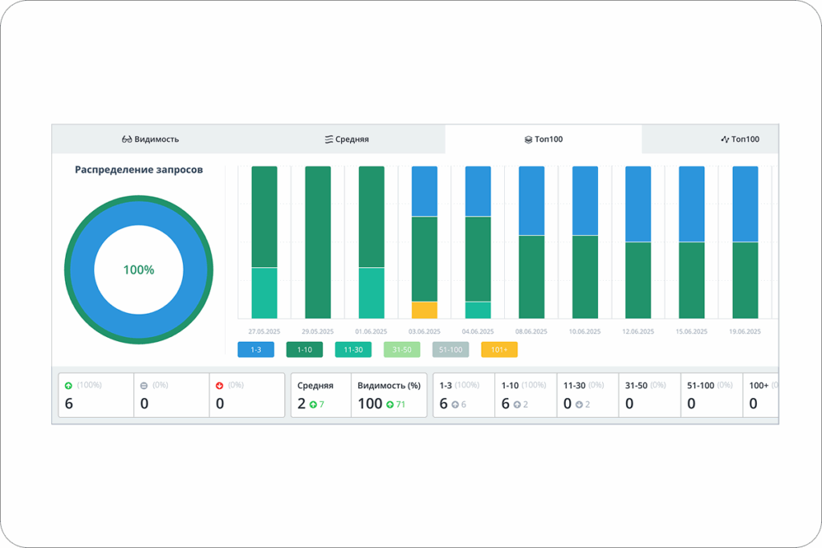Click the 15.06.2025 date label
Screen dimensions: 822x548
(691, 331)
